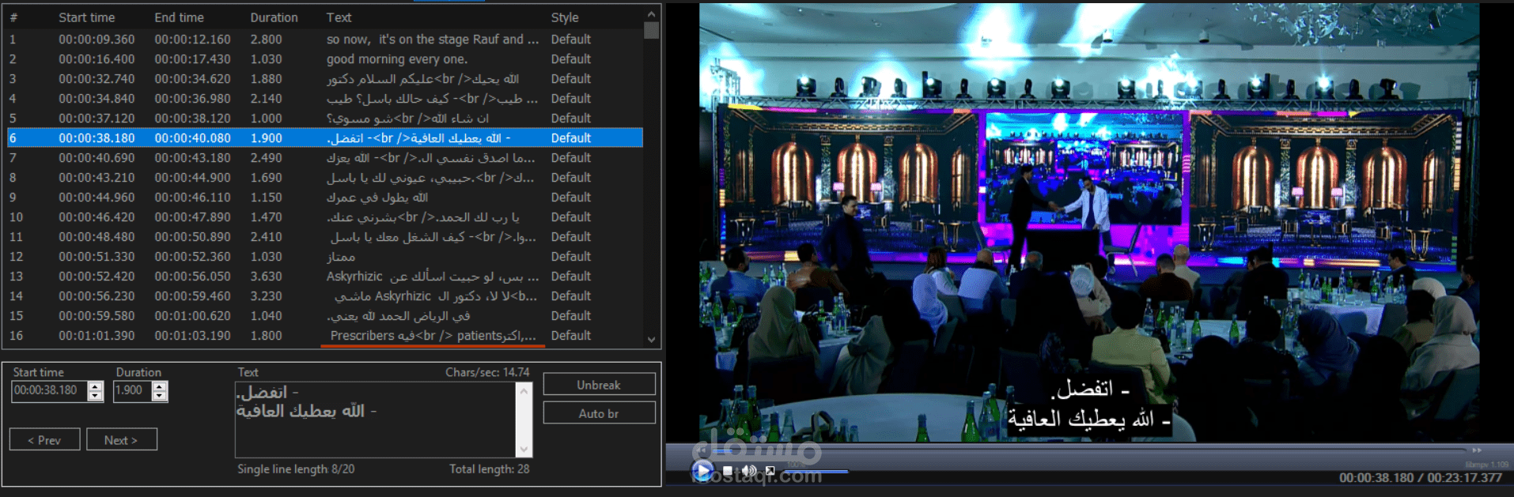Click the Duration value field 1.900
1514x497 pixels.
(133, 390)
